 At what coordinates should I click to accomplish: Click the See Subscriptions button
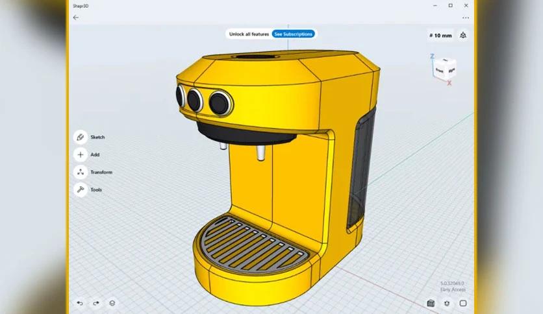294,34
